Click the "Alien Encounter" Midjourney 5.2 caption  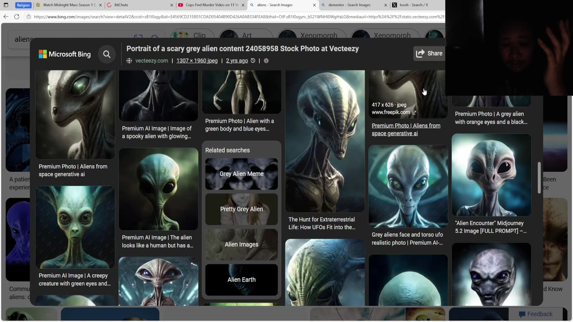tap(490, 227)
